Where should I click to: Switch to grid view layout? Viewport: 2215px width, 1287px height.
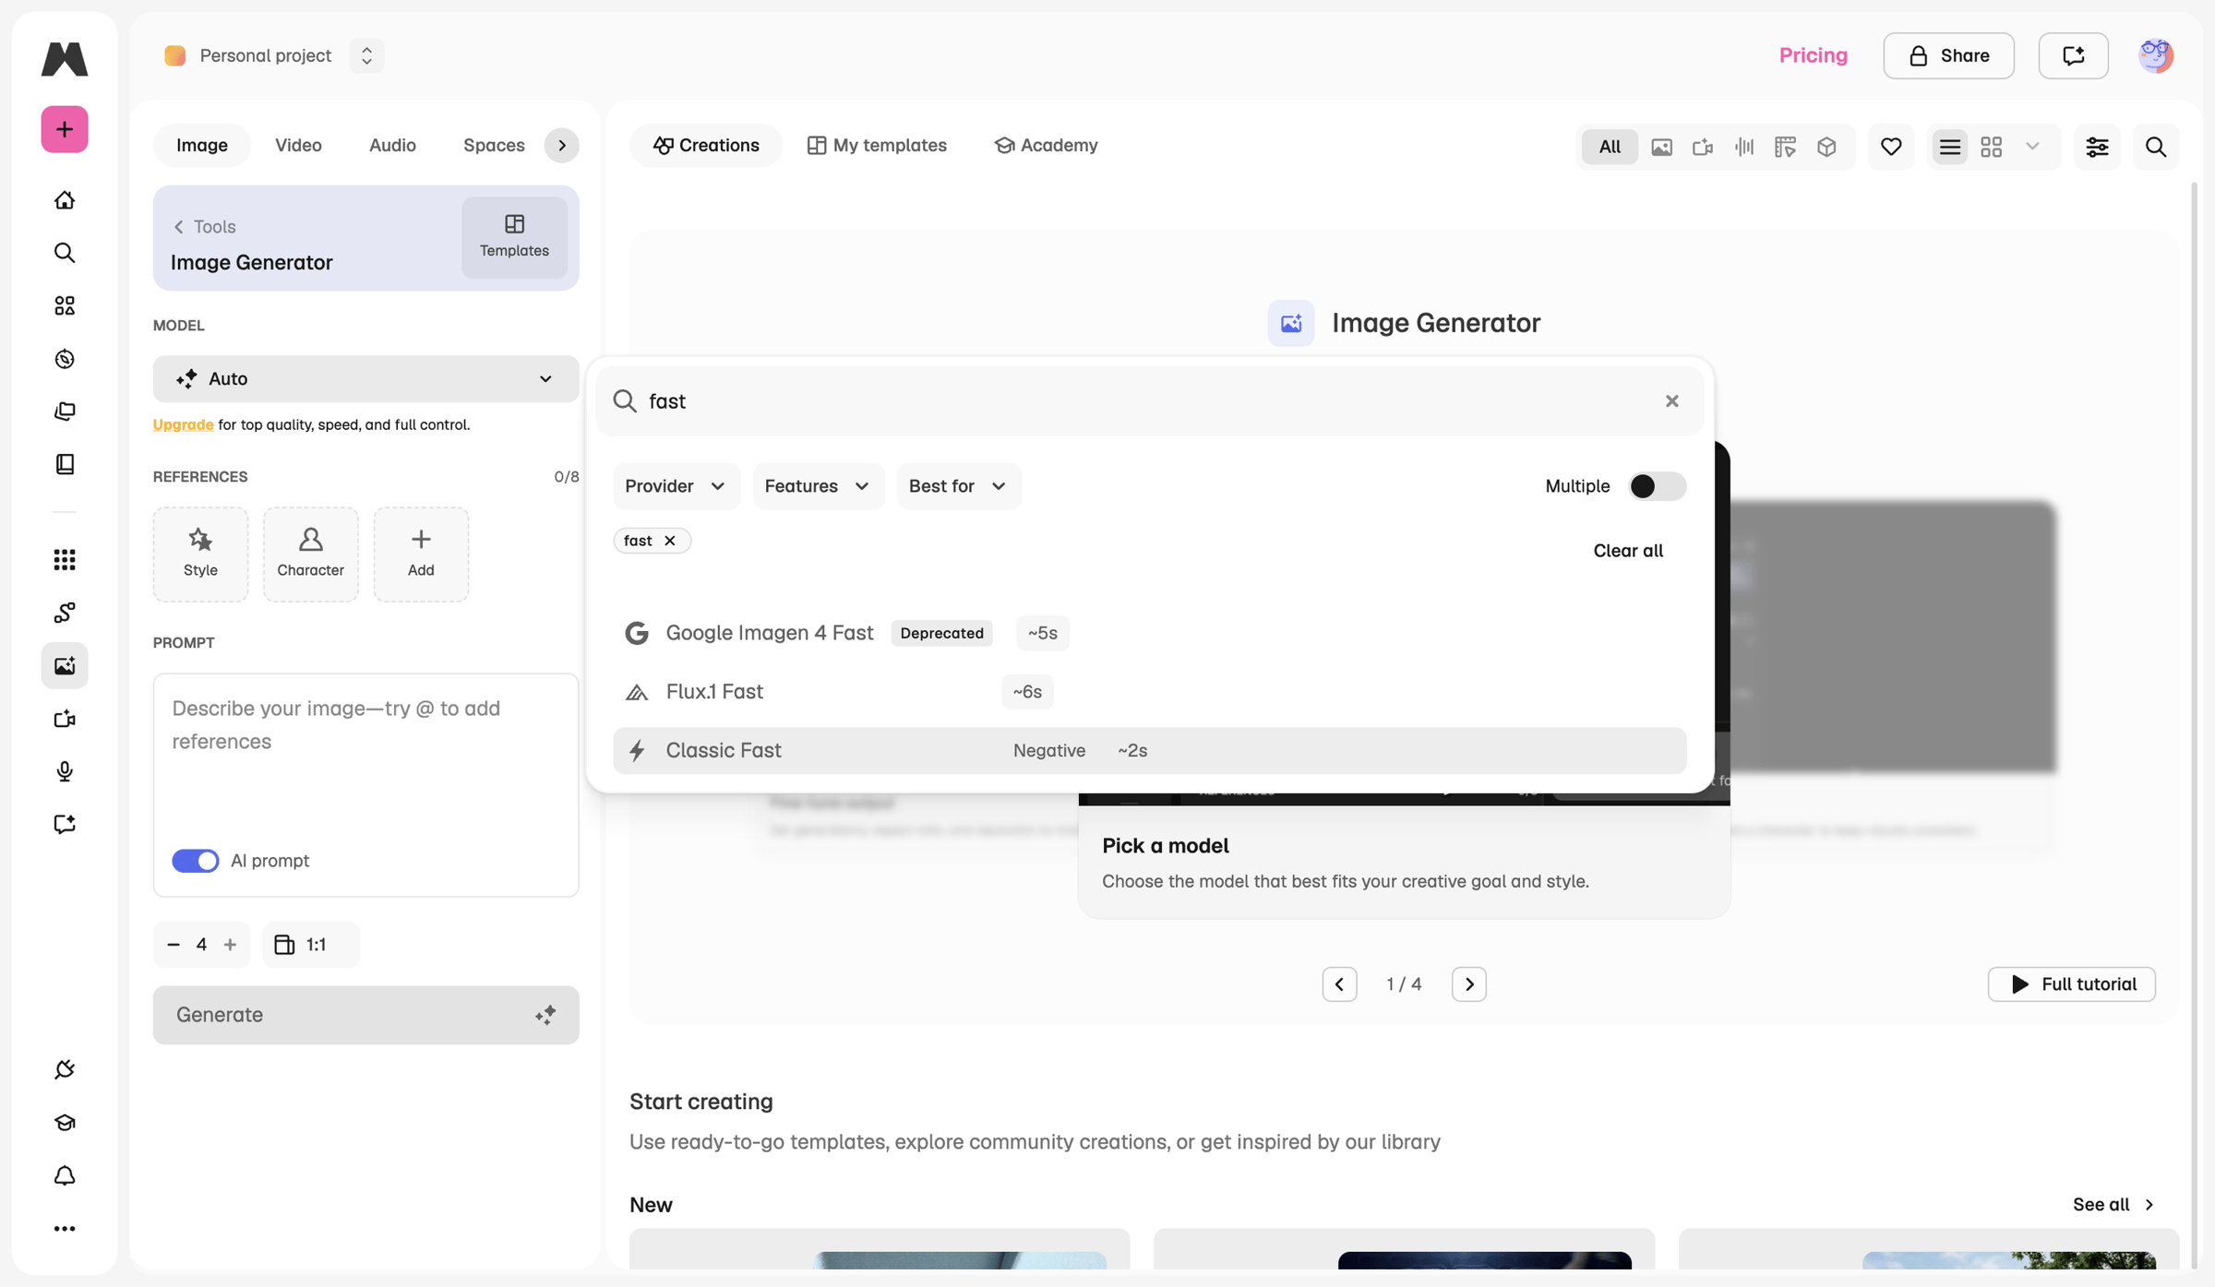click(1991, 147)
